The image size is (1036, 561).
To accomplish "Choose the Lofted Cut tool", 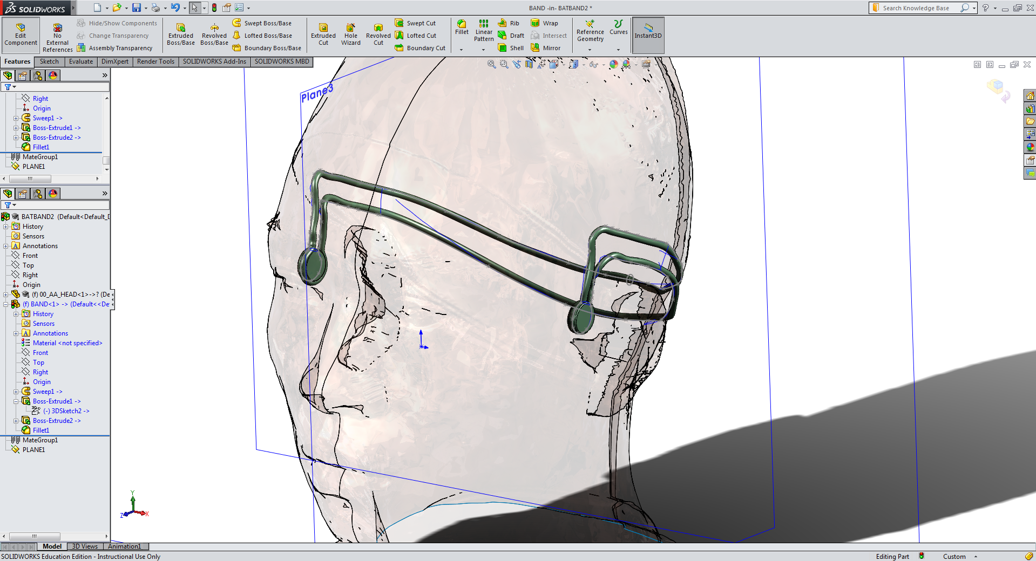I will pos(416,36).
